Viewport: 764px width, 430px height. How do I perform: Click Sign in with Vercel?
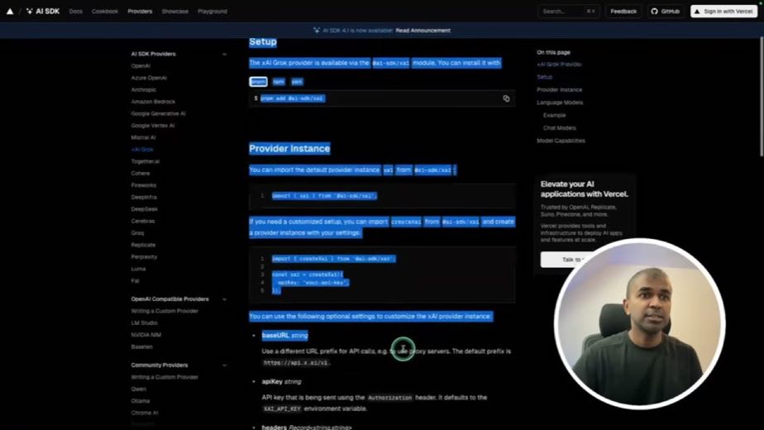(723, 12)
